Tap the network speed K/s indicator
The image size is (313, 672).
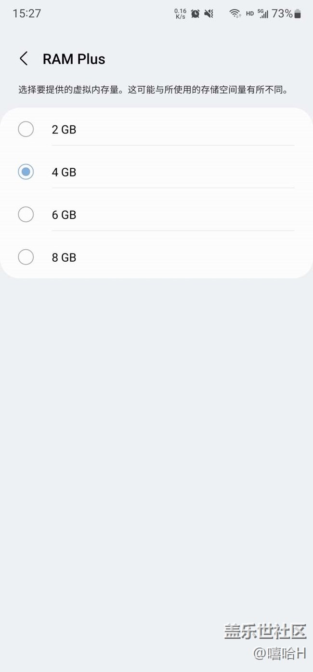tap(181, 13)
